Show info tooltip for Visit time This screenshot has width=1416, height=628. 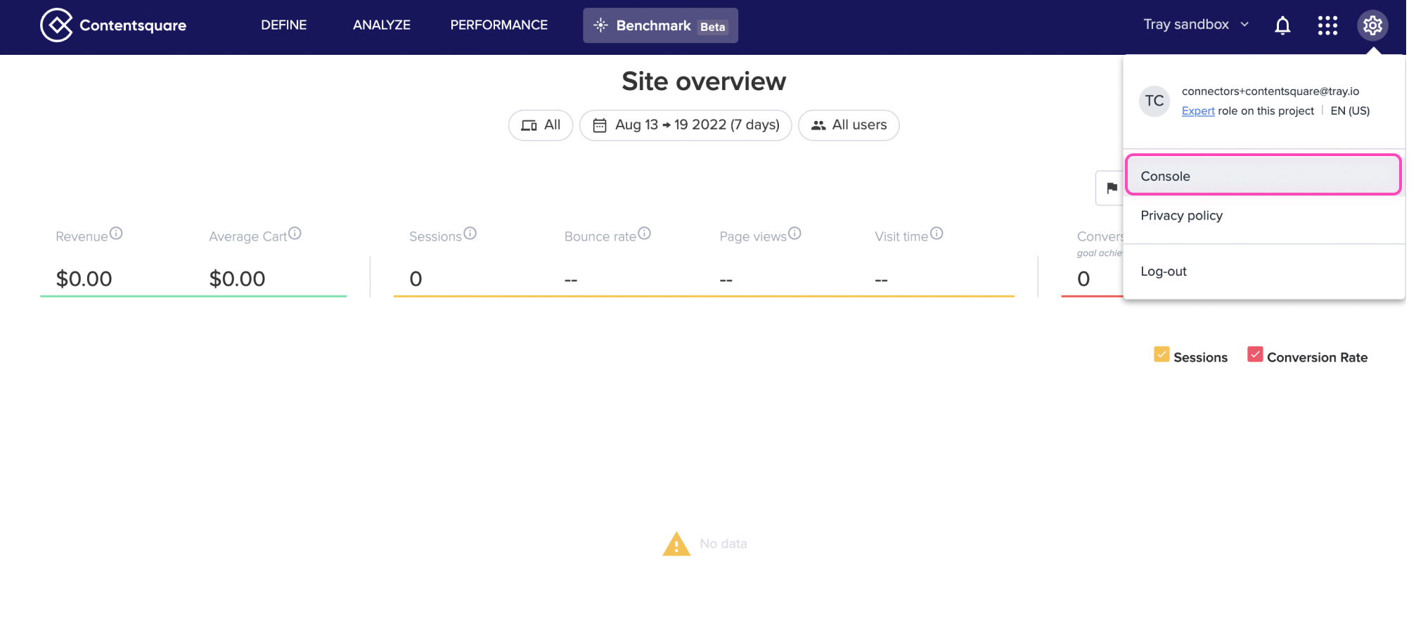point(937,233)
